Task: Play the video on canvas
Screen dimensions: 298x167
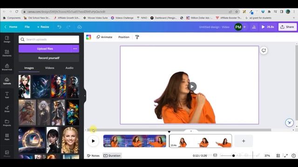Action: point(192,87)
